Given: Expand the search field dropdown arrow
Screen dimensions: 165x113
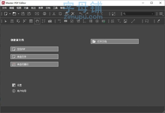Looking at the screenshot, I should 152,14.
